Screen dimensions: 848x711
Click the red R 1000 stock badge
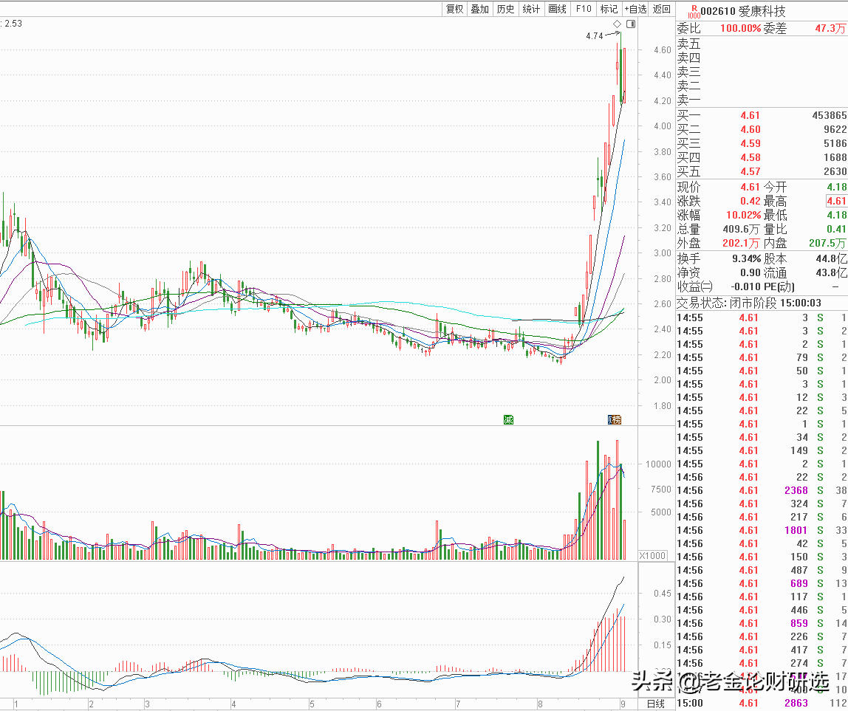coord(692,11)
